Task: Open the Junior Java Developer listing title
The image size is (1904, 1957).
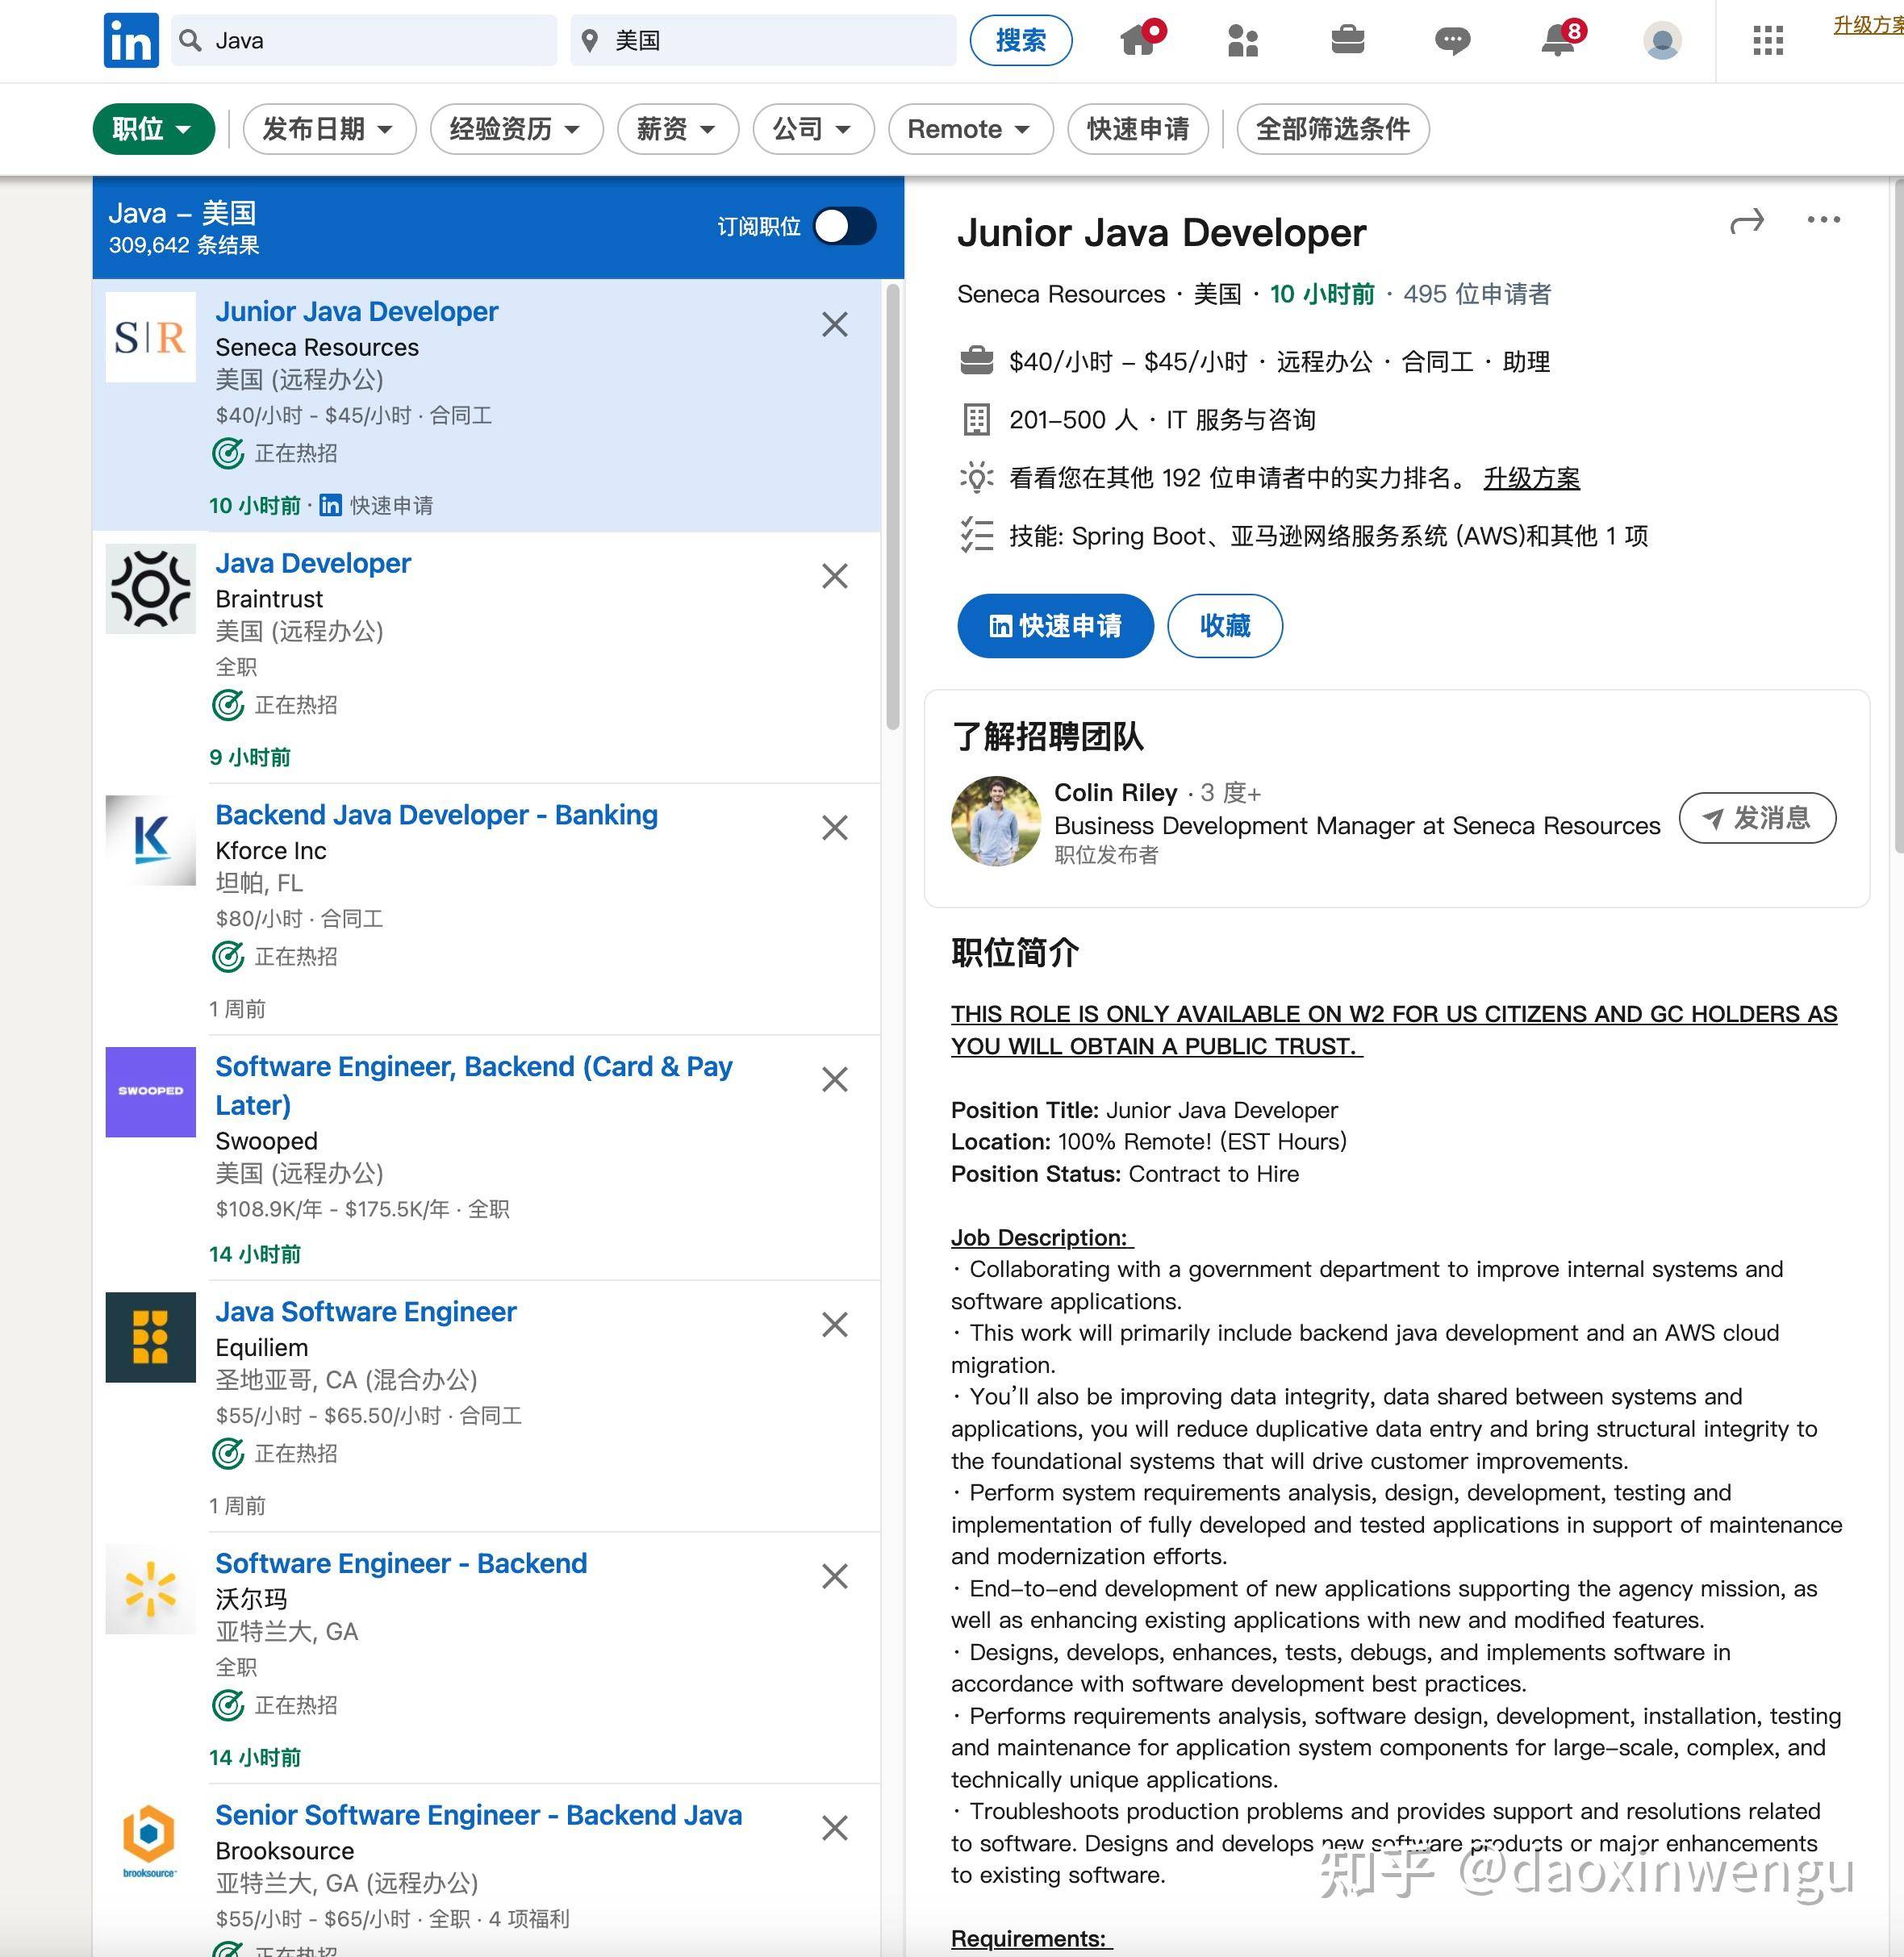Action: click(x=357, y=311)
